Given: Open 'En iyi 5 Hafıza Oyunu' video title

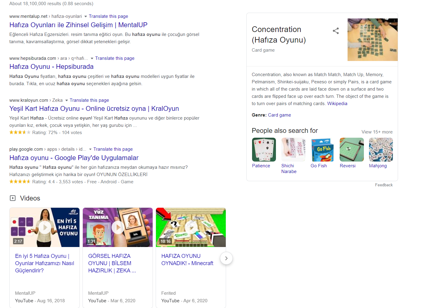Looking at the screenshot, I should (x=45, y=263).
